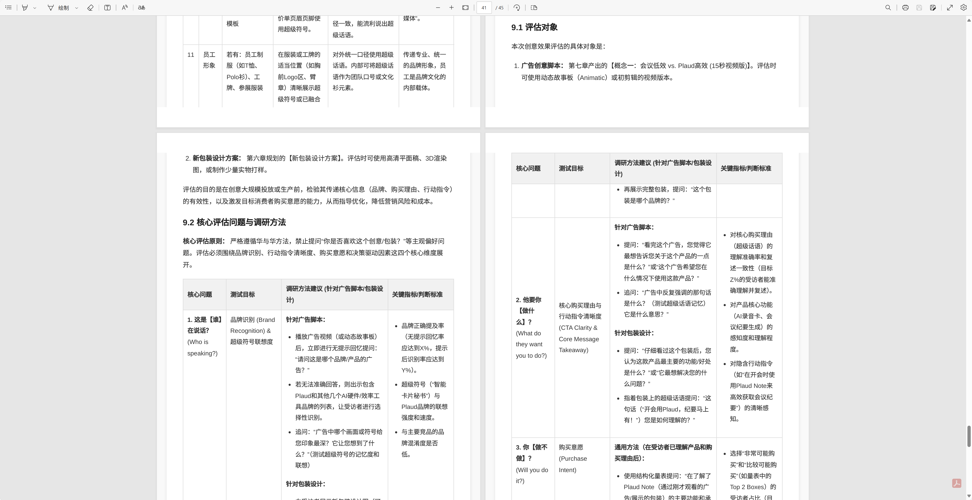Enter full screen mode
This screenshot has width=972, height=500.
(x=950, y=8)
